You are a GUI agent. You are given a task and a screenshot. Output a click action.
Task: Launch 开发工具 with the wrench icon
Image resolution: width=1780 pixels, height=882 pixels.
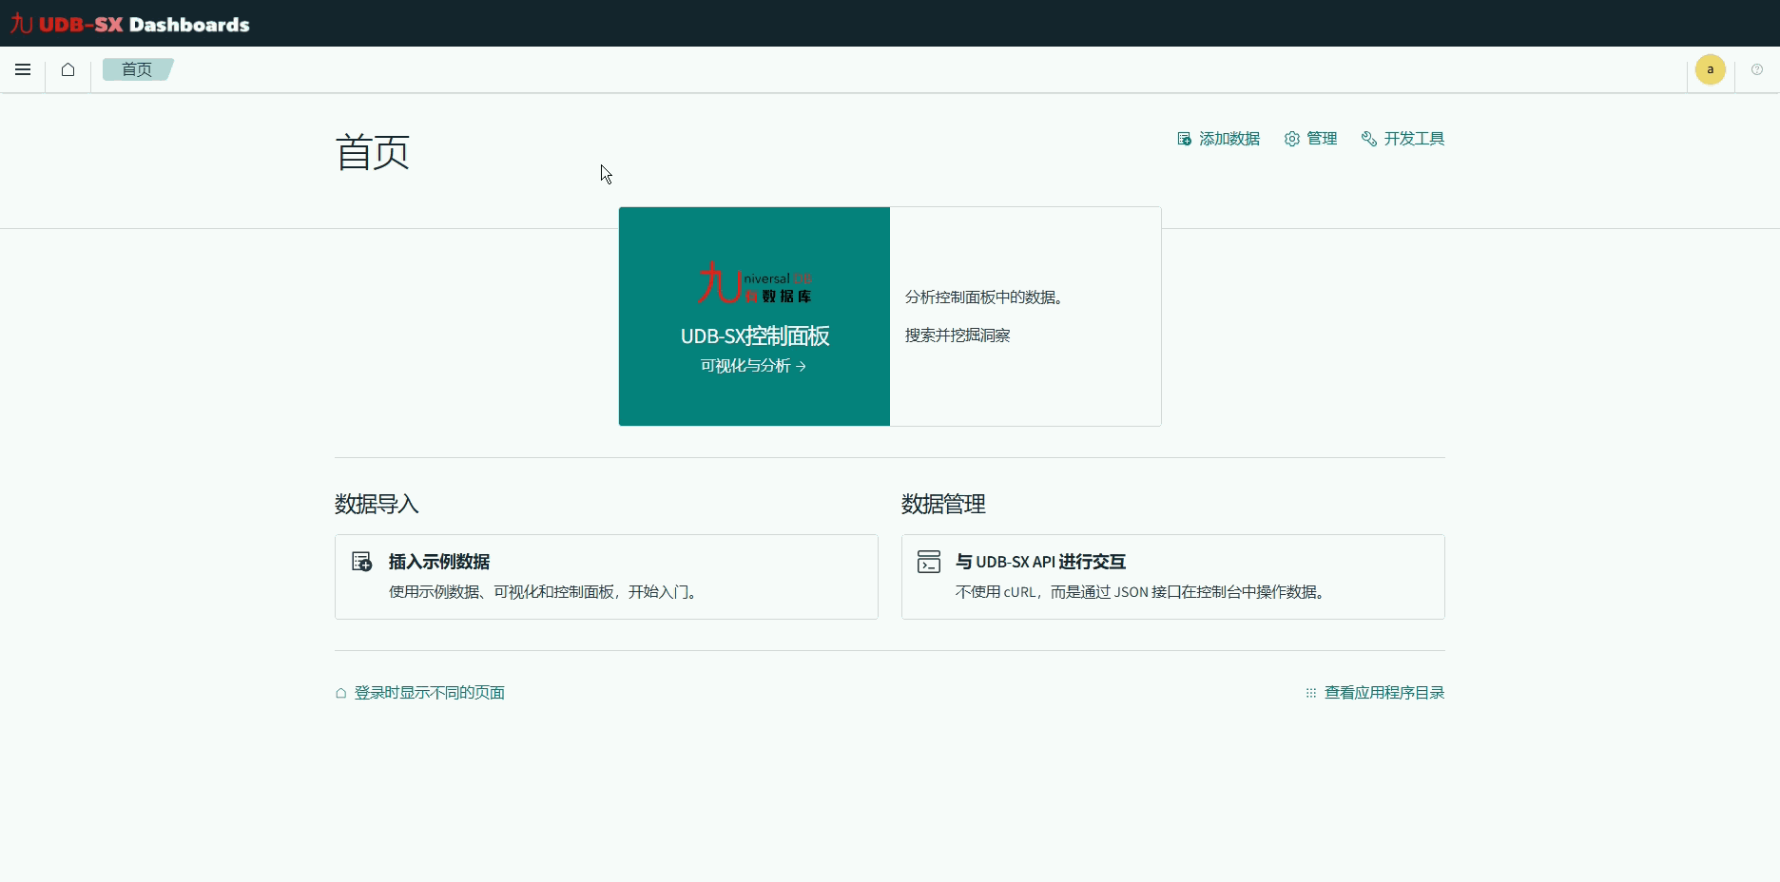tap(1402, 139)
